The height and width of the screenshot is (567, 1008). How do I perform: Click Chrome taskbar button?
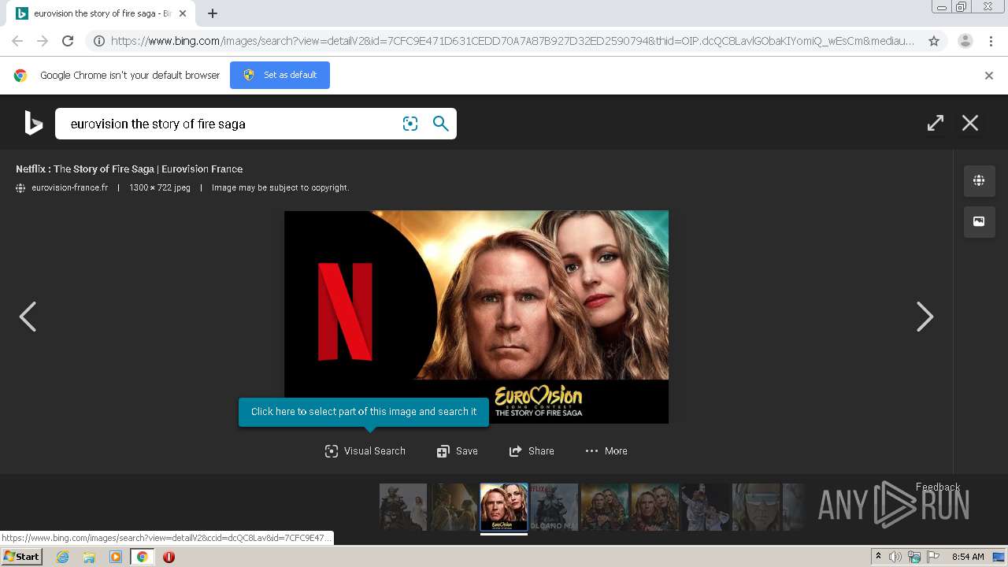click(142, 557)
